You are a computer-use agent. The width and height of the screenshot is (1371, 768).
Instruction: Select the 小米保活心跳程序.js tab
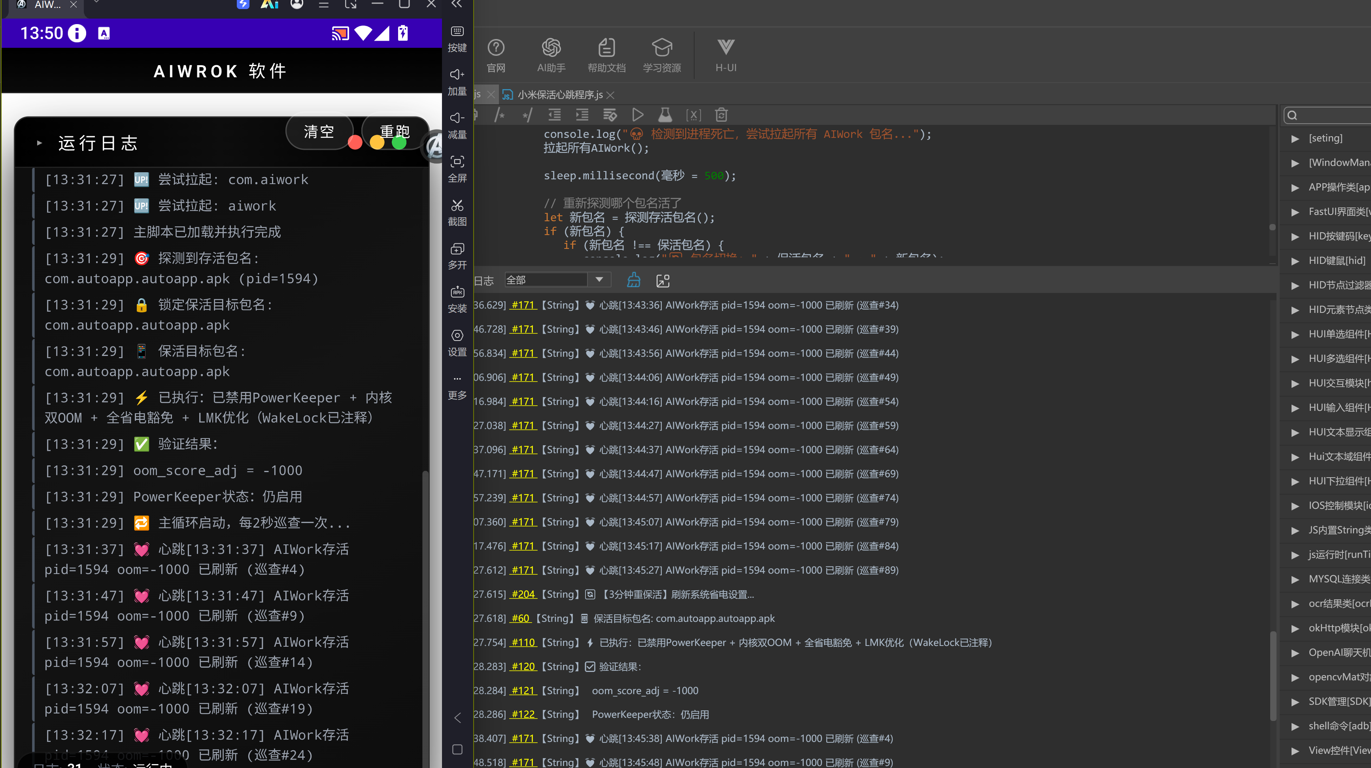(x=560, y=95)
